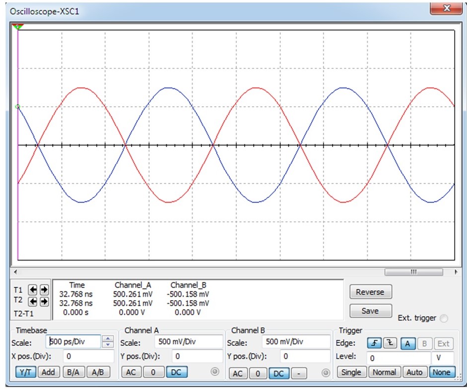Move T2 cursor right with arrow
The image size is (467, 390).
(44, 301)
